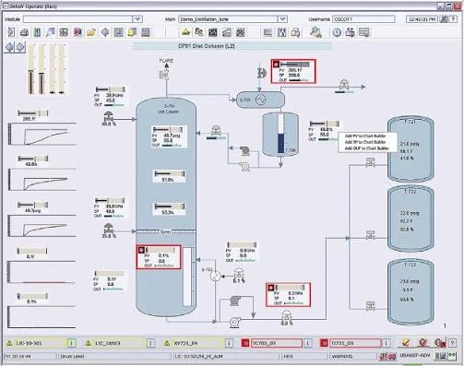464x366 pixels.
Task: Click the column pressure faceplate showing 49.7psig
Action: click(x=169, y=136)
